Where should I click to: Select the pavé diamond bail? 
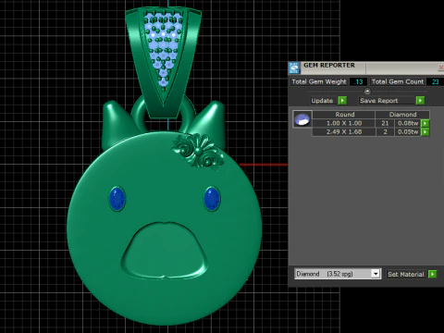point(164,62)
